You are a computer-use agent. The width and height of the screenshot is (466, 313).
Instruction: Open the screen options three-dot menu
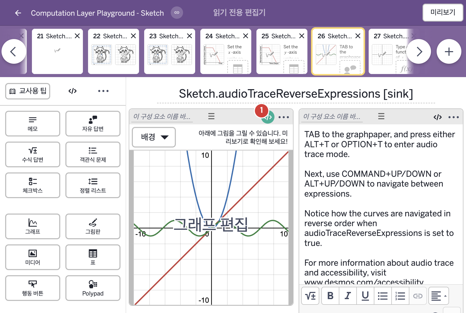point(103,91)
